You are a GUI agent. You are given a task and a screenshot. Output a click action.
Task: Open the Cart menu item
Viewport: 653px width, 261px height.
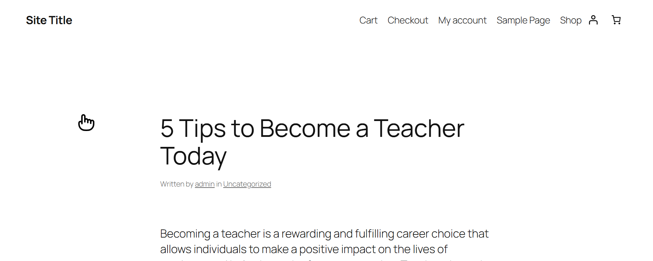368,20
